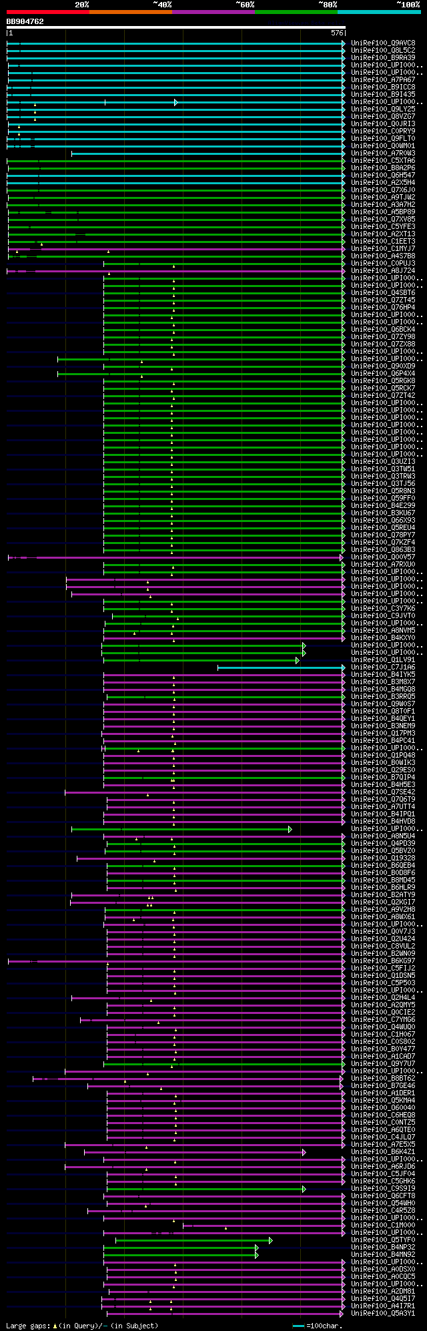Screen dimensions: 427x1331
Task: Click label UniRef100_C5XTA6
Action: pos(383,160)
